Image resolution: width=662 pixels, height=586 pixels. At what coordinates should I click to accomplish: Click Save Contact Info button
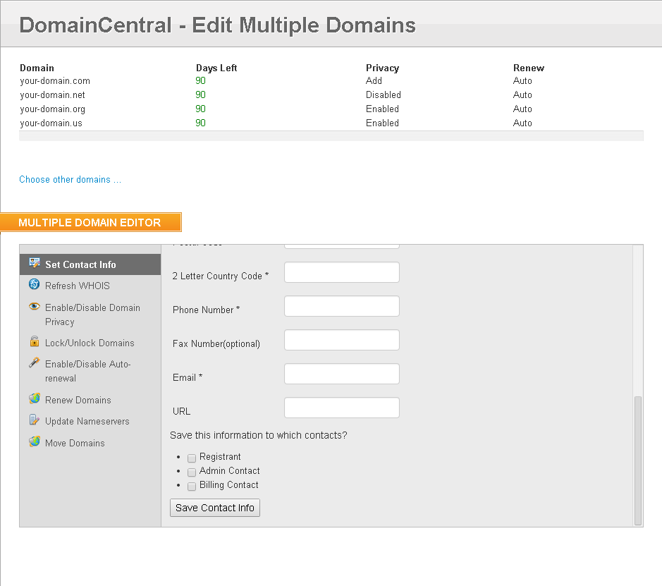click(x=215, y=508)
